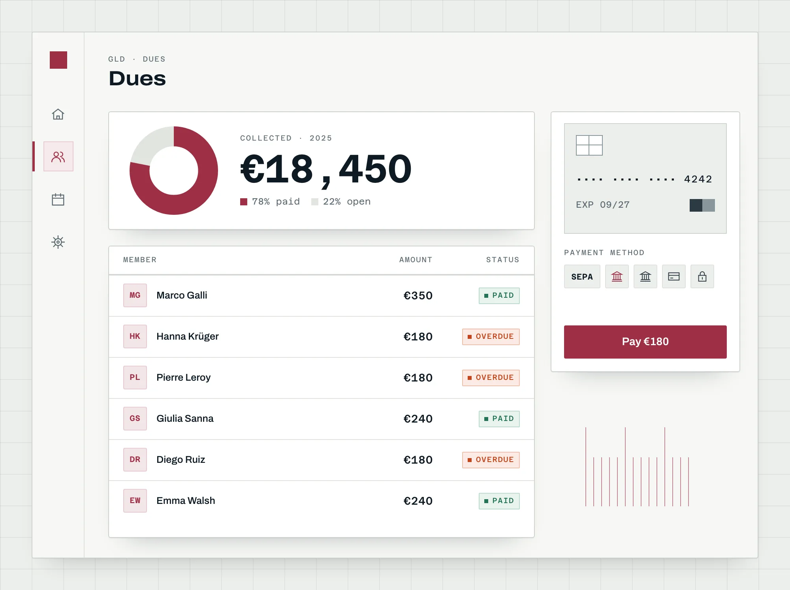The width and height of the screenshot is (790, 590).
Task: Choose the dark bank payment icon
Action: tap(645, 276)
